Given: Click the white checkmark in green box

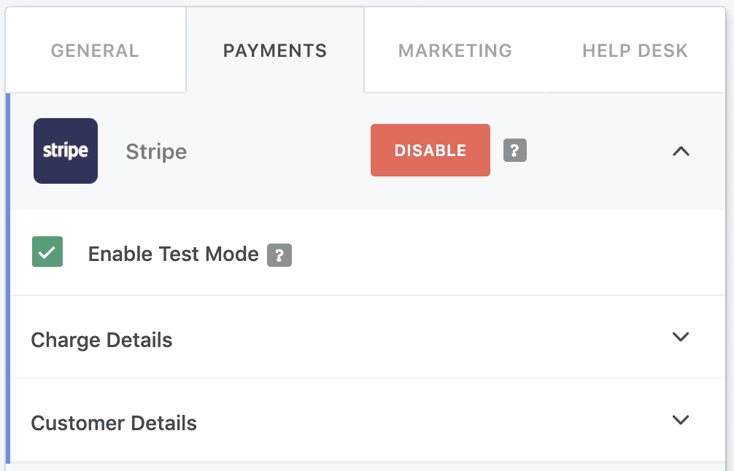Looking at the screenshot, I should [x=47, y=252].
